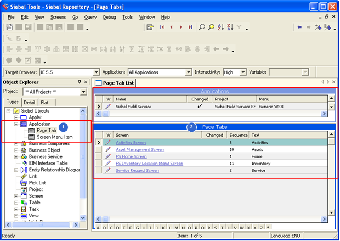This screenshot has height=241, width=340.
Task: Pin the Object Explorer panel
Action: 80,82
